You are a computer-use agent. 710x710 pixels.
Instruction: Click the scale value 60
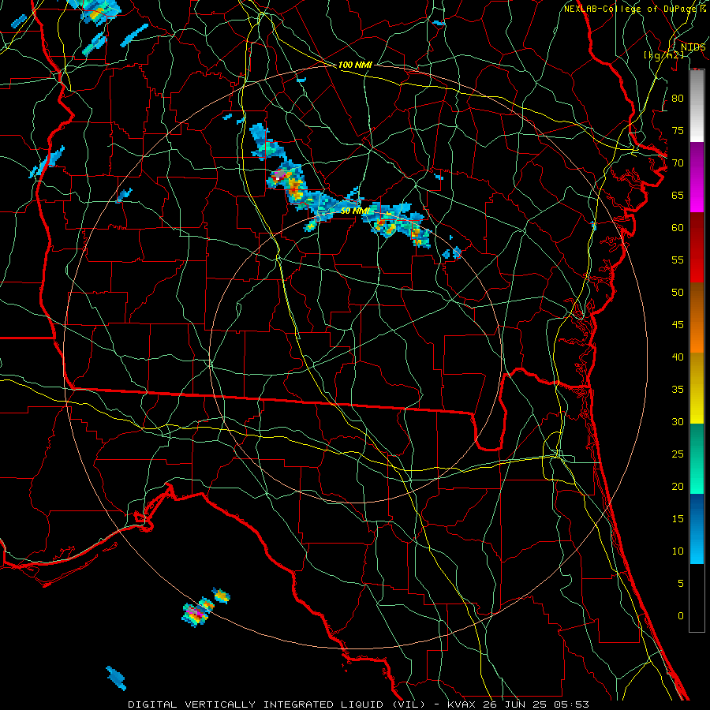(678, 228)
